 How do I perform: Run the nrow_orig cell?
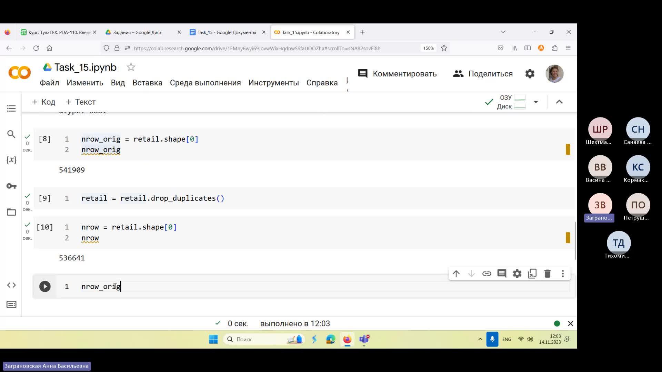[45, 286]
